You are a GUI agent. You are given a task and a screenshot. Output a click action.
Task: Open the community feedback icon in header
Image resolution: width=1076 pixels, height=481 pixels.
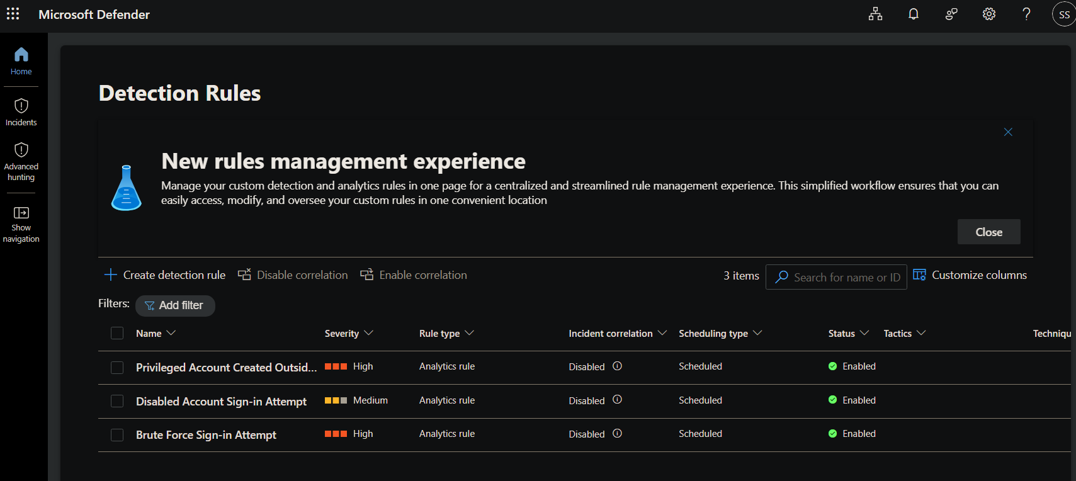pos(951,14)
